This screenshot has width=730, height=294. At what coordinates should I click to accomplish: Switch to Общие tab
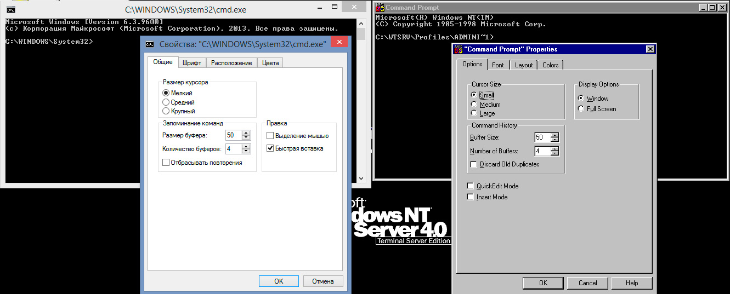[163, 62]
